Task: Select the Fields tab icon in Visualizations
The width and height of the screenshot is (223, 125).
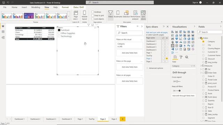Action: point(175,57)
